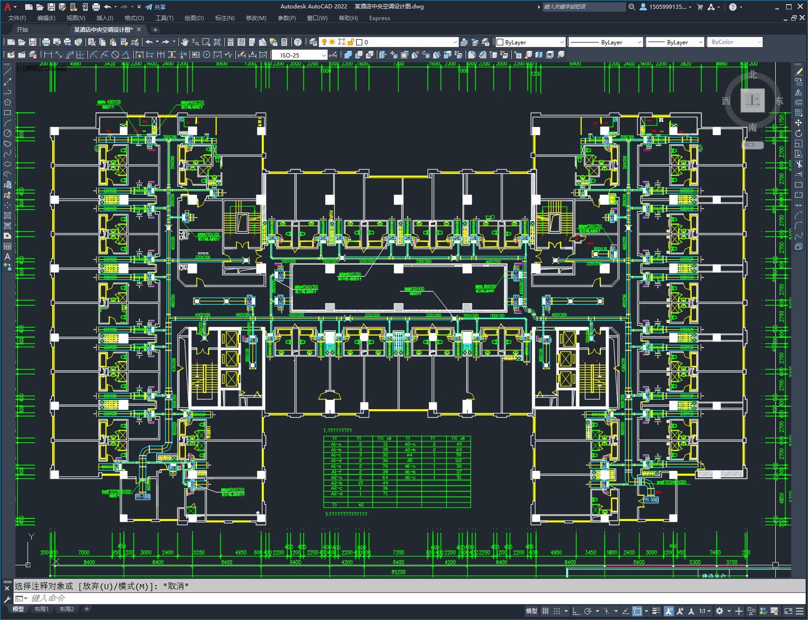Select the Multiline Text A tool
The height and width of the screenshot is (620, 808).
click(7, 257)
